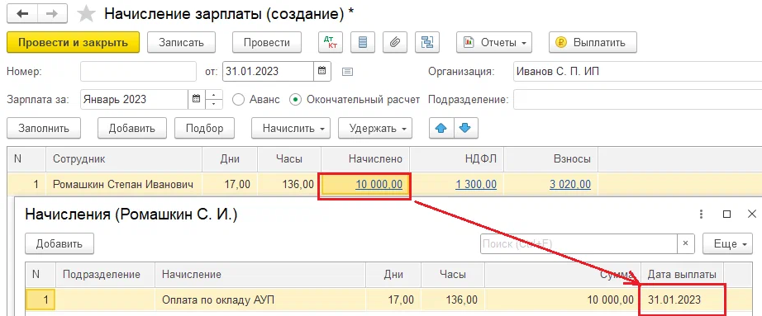Go back with the left arrow button
762x316 pixels.
[21, 14]
